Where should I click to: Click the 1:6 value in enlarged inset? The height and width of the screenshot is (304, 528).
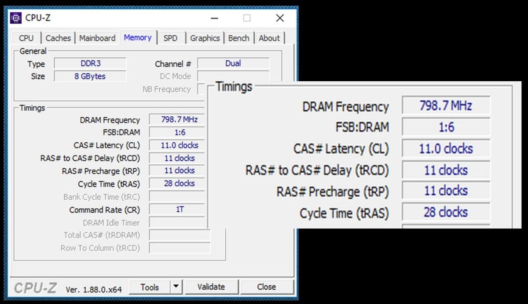tap(446, 127)
